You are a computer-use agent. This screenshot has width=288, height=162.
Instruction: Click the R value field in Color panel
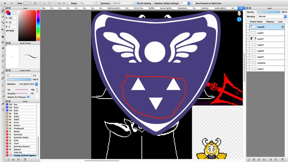[12, 18]
